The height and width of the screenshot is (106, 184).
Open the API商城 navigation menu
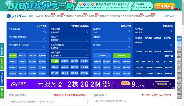[x=128, y=16]
